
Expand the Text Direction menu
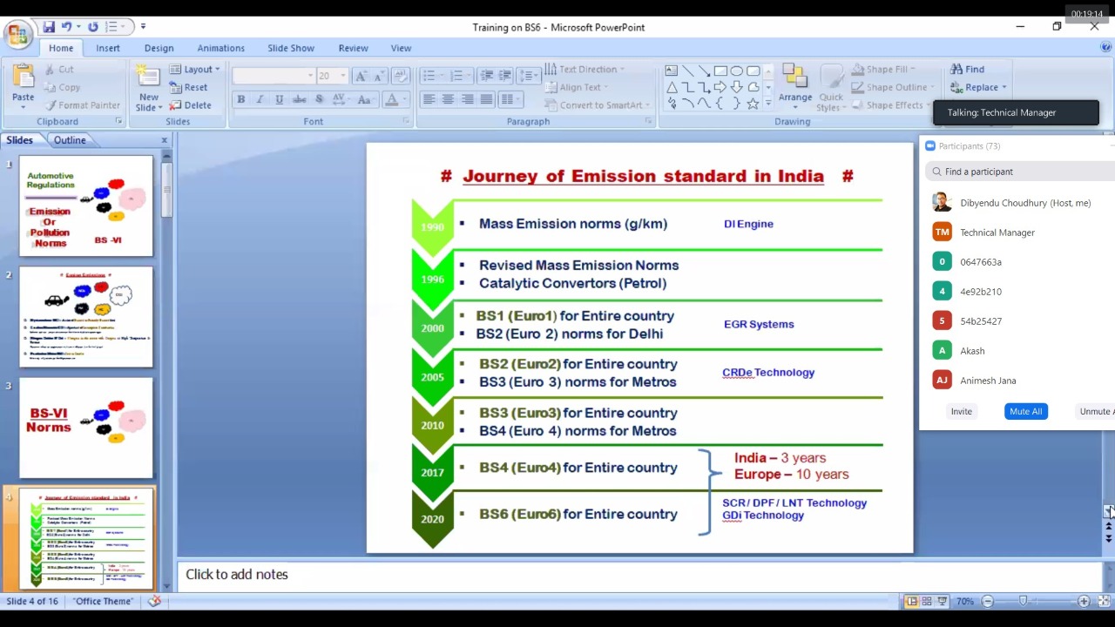(585, 69)
